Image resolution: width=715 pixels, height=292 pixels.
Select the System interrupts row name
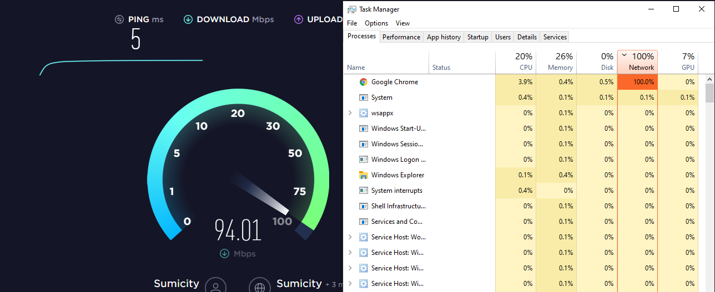[397, 191]
